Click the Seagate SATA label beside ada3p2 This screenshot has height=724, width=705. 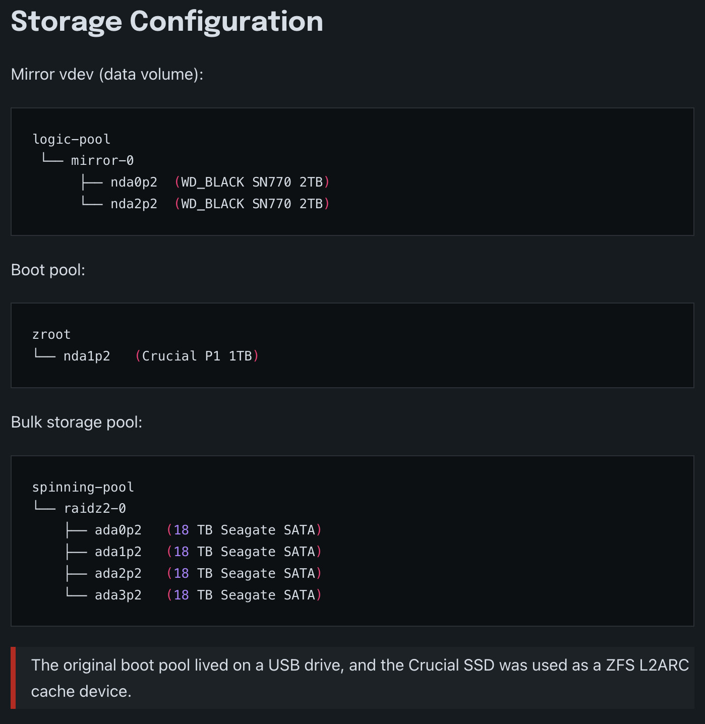coord(267,595)
